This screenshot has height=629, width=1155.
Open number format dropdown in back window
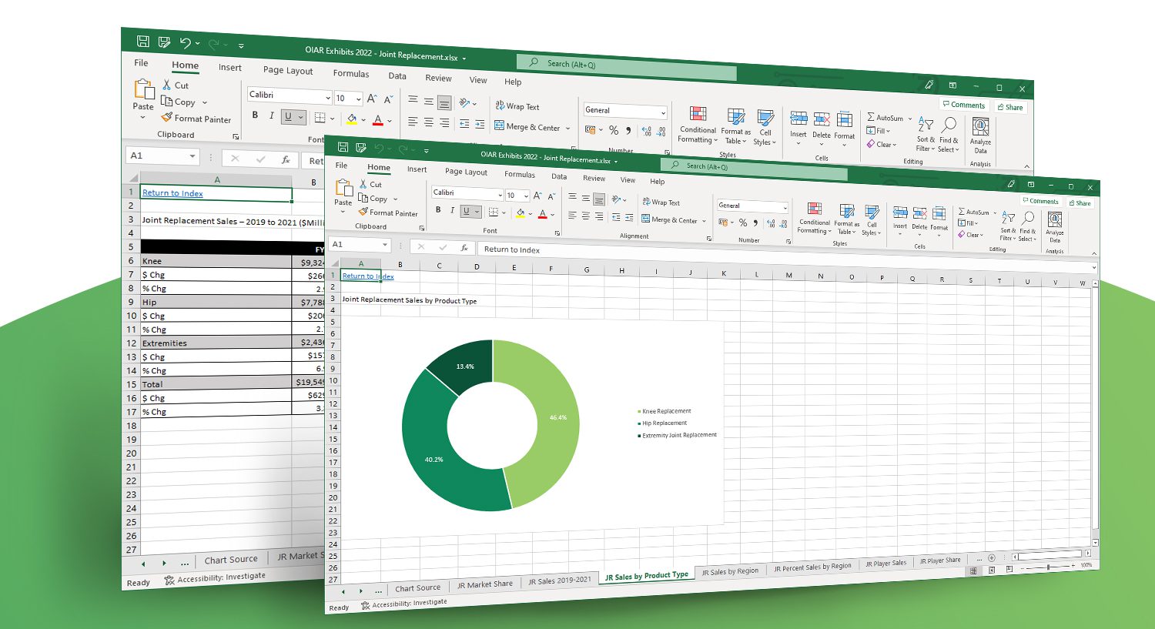click(x=663, y=112)
